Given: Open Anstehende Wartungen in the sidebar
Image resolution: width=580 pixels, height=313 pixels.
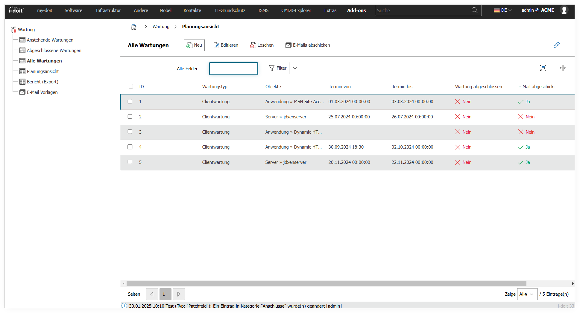Looking at the screenshot, I should 50,40.
